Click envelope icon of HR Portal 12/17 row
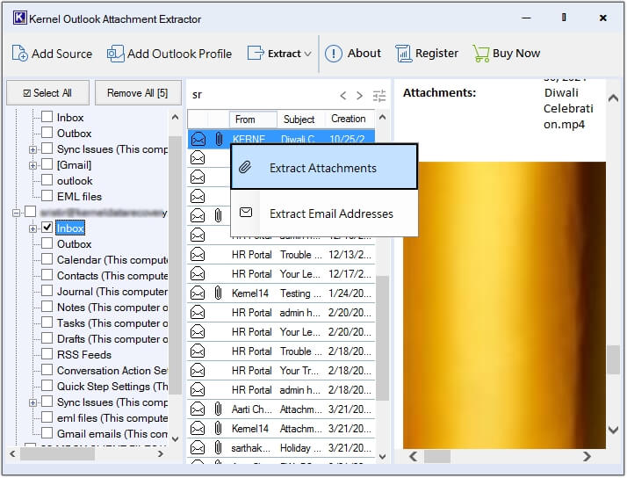Viewport: 627px width, 478px height. click(198, 273)
